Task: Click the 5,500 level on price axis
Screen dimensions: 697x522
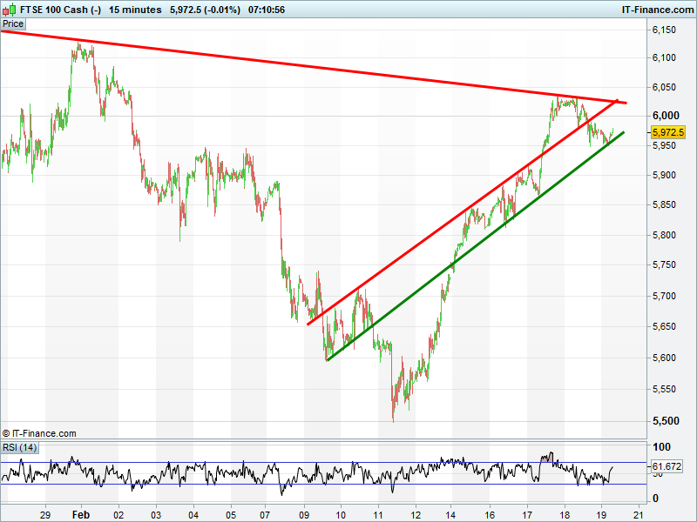Action: point(665,421)
